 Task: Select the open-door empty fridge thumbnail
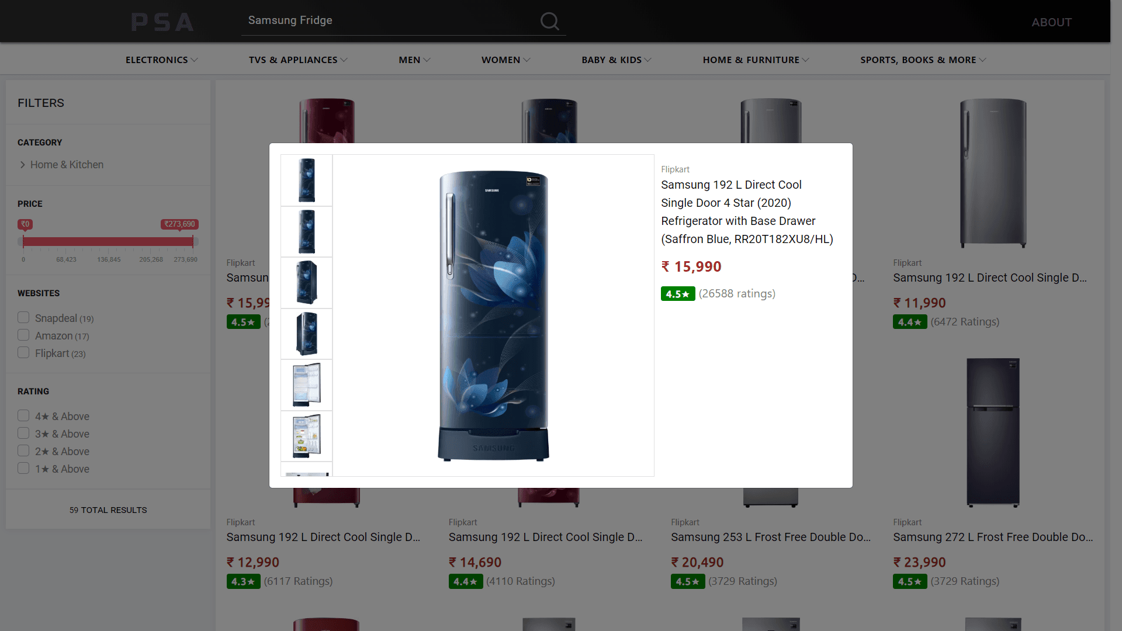(306, 385)
